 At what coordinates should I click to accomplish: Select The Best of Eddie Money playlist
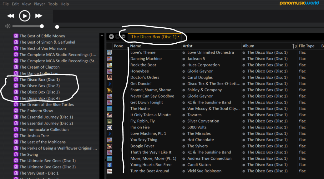coord(42,36)
